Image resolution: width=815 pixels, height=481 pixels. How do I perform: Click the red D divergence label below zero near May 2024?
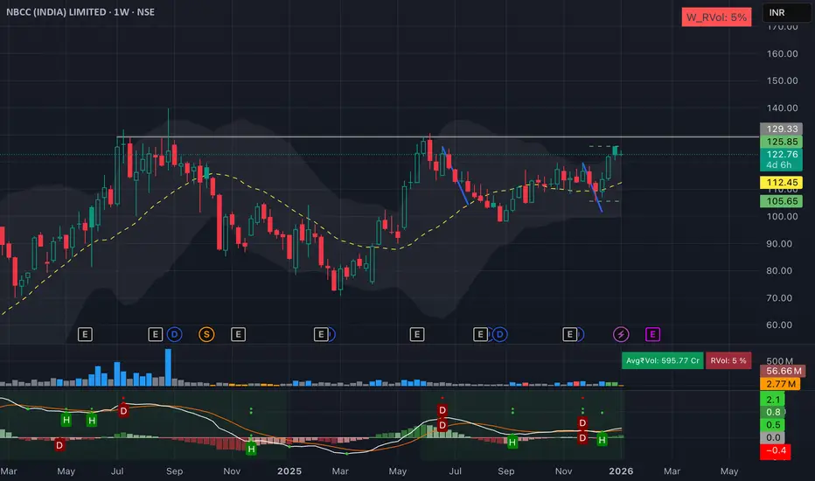tap(59, 445)
